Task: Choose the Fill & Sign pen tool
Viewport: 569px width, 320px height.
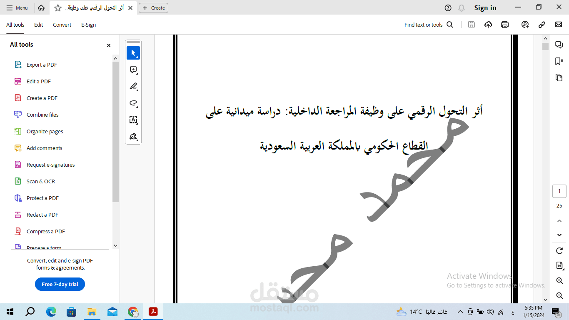Action: 133,136
